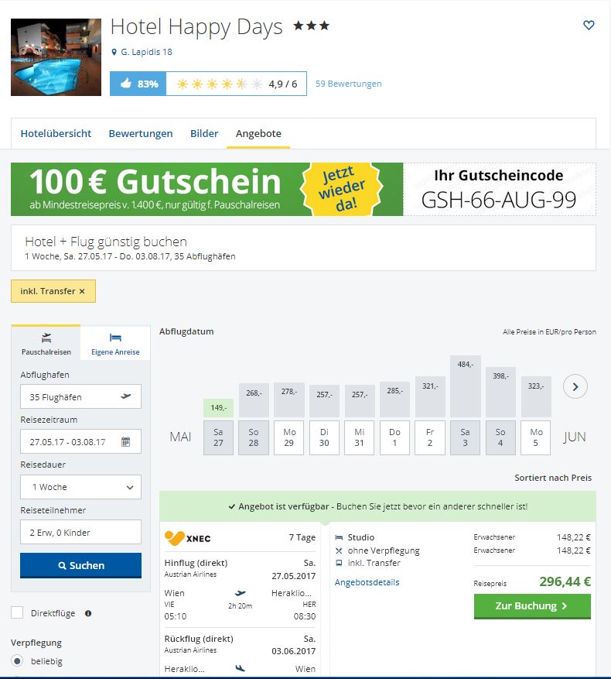Click the info icon beside Direktflüge
611x679 pixels.
88,613
